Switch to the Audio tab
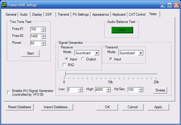 tap(24, 15)
